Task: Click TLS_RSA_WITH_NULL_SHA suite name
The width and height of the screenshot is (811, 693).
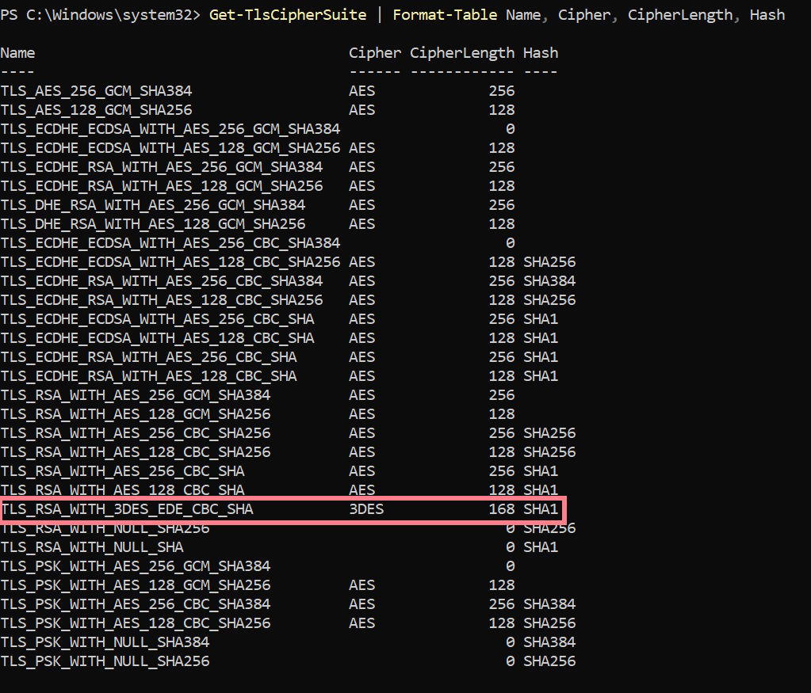Action: (91, 546)
